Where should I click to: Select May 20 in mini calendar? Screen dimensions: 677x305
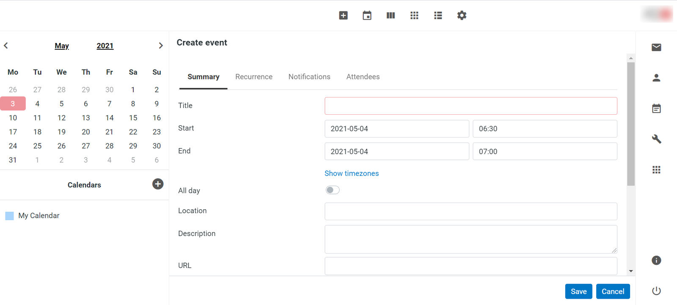[86, 132]
